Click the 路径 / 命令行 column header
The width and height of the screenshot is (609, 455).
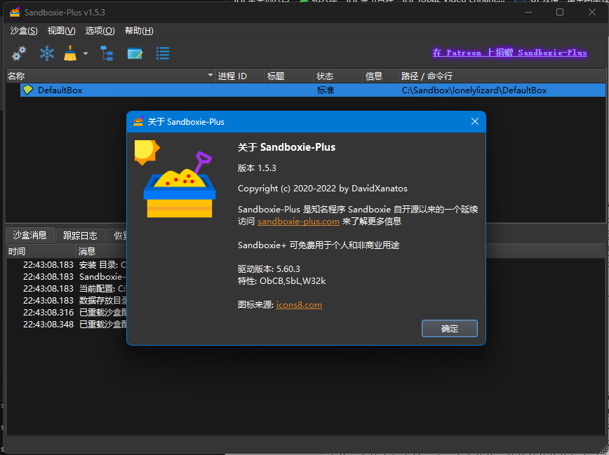tap(502, 76)
